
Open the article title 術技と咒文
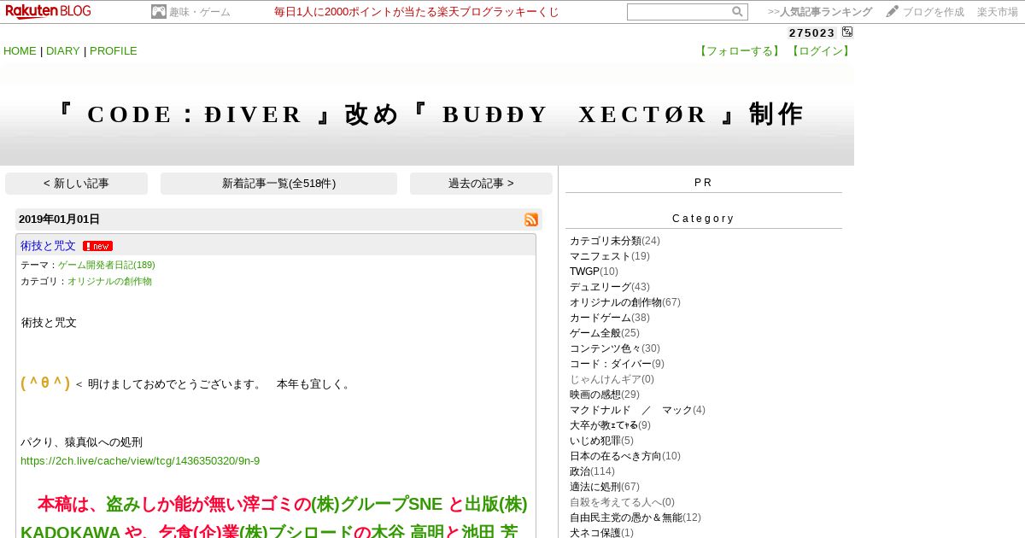click(x=48, y=245)
